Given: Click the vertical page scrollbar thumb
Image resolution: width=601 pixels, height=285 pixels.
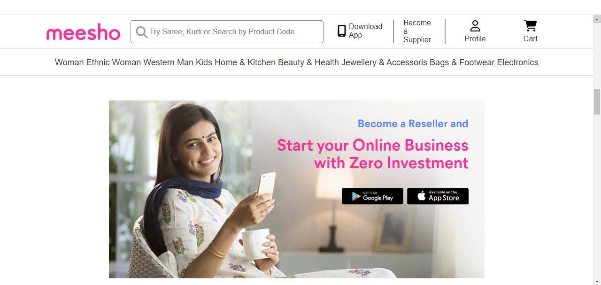Looking at the screenshot, I should click(x=597, y=101).
